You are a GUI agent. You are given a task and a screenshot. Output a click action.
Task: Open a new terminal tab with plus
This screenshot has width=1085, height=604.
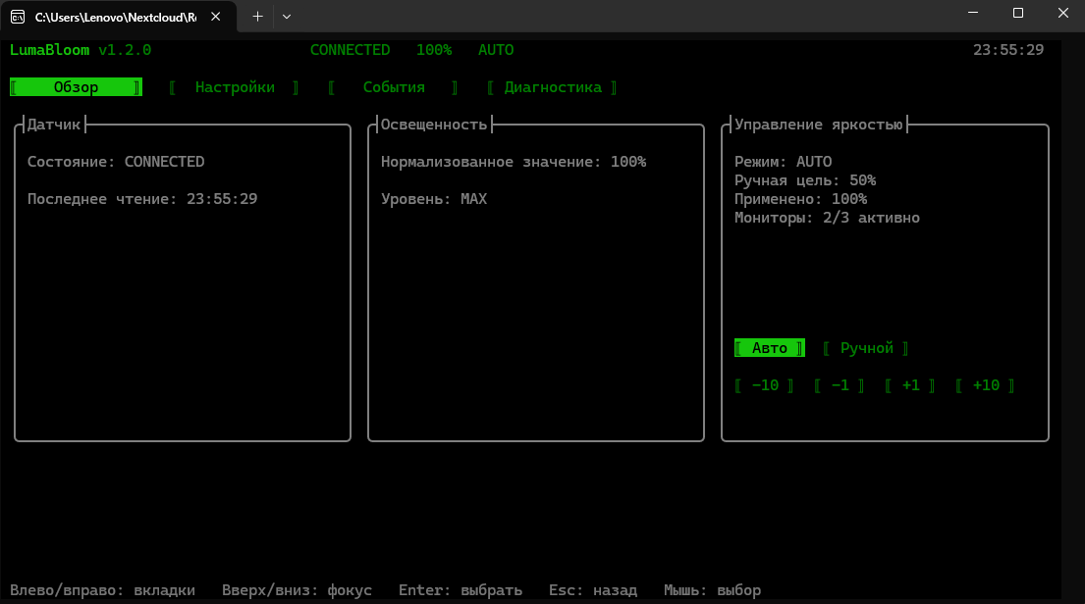(257, 17)
